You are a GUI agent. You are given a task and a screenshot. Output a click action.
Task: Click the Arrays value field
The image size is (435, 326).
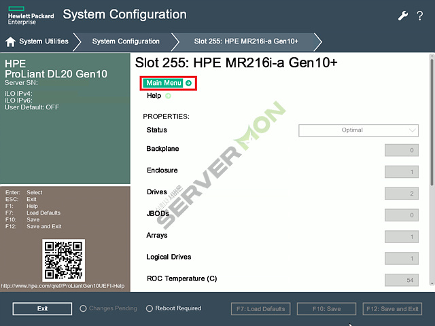pos(402,237)
